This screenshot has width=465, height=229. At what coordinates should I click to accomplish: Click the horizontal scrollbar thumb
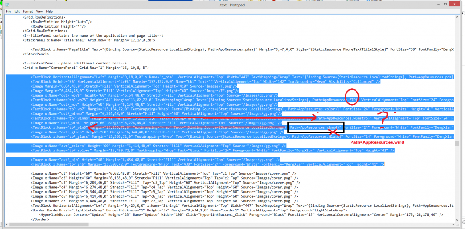[x=45, y=225]
